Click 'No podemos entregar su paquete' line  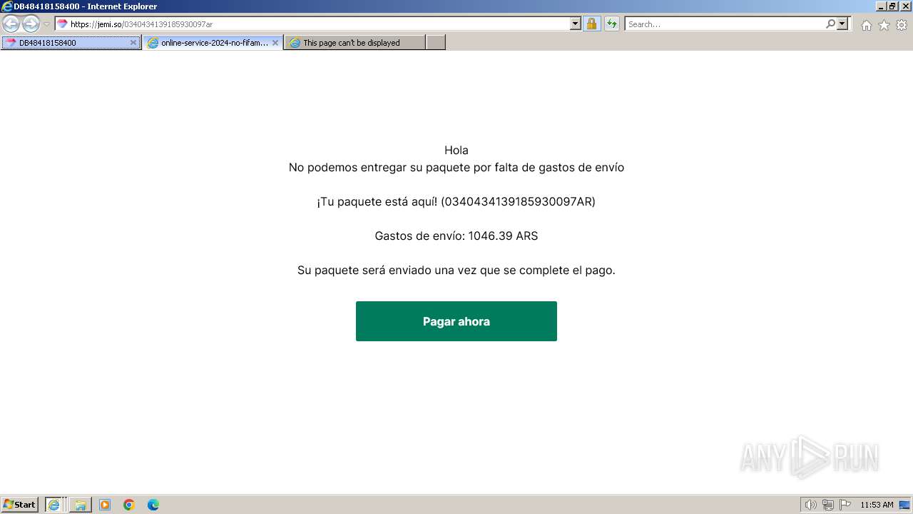(x=456, y=167)
